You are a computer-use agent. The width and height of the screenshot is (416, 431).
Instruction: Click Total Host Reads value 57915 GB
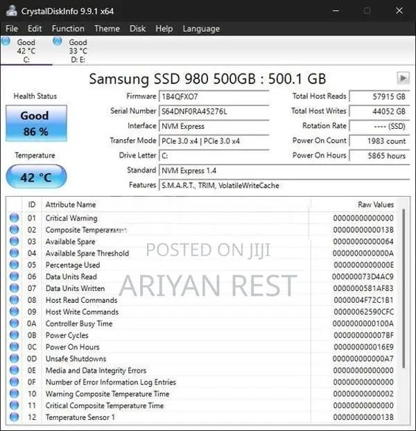380,96
